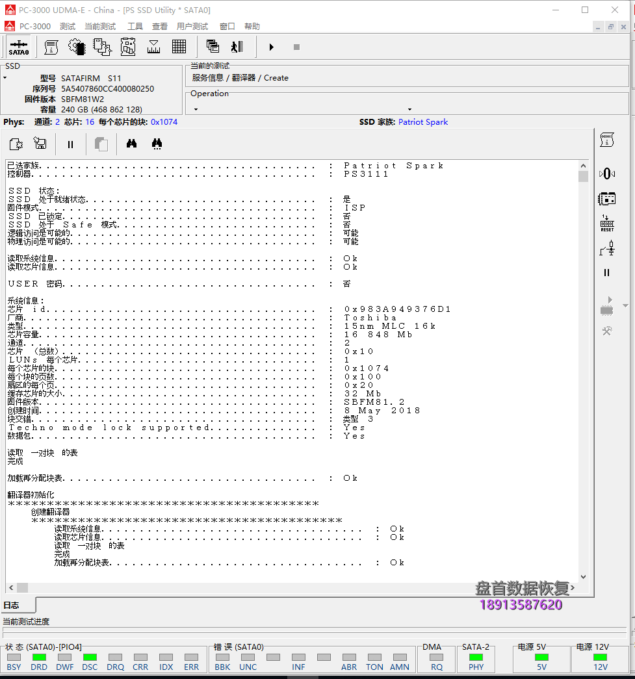Stop the test with stop button
The height and width of the screenshot is (679, 635).
point(296,47)
